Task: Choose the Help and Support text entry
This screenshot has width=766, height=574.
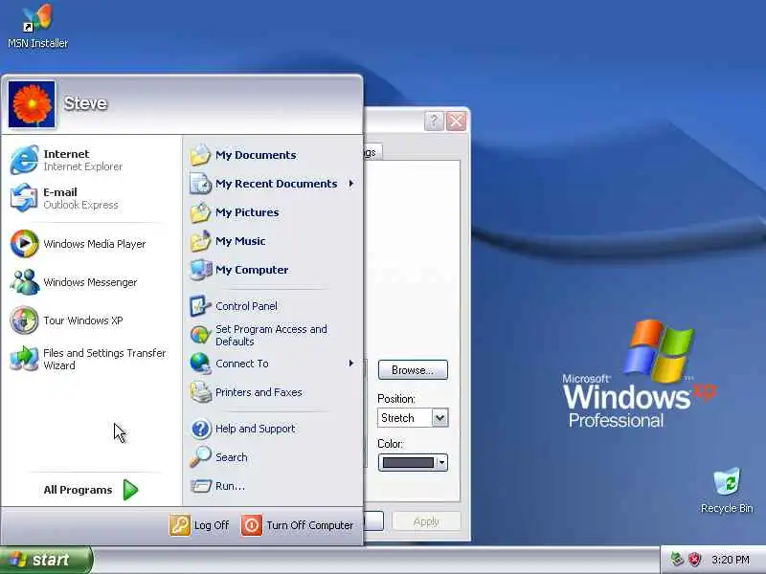Action: (255, 429)
